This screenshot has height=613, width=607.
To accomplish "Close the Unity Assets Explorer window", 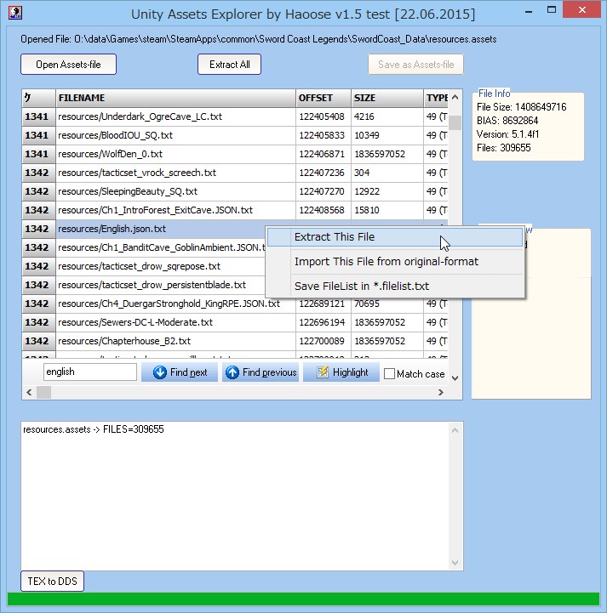I will (582, 9).
